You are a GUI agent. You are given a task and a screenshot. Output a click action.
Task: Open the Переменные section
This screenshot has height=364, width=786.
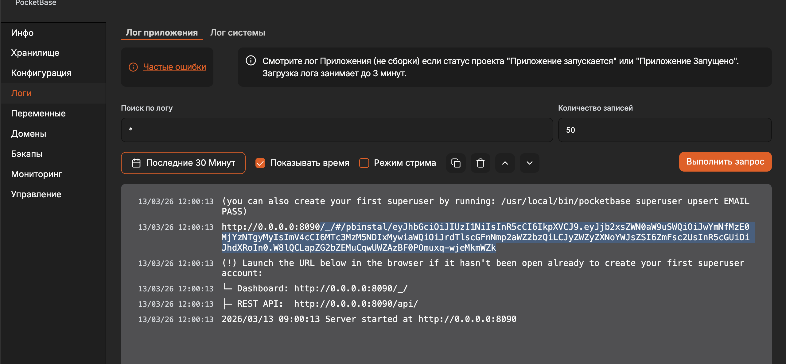tap(38, 113)
